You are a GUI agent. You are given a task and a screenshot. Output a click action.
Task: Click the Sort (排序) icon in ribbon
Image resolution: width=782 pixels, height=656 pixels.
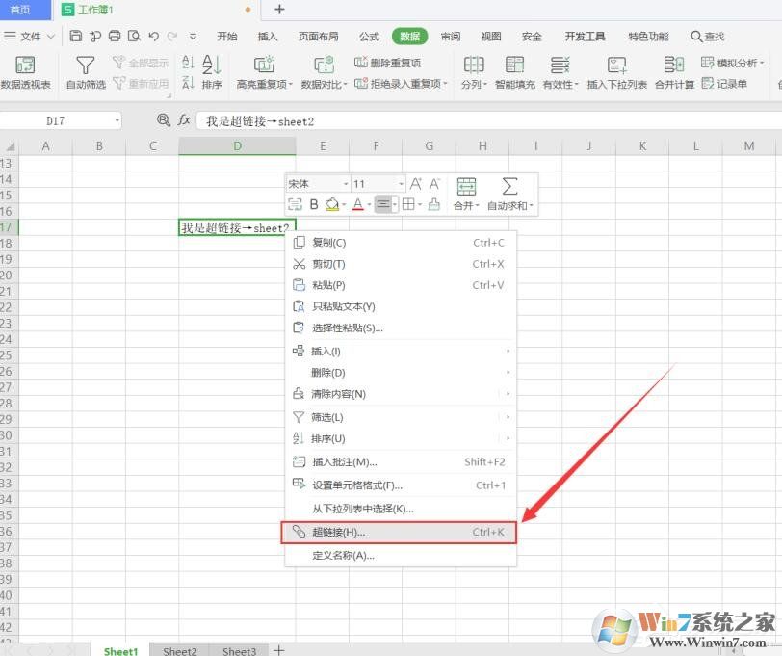click(212, 66)
